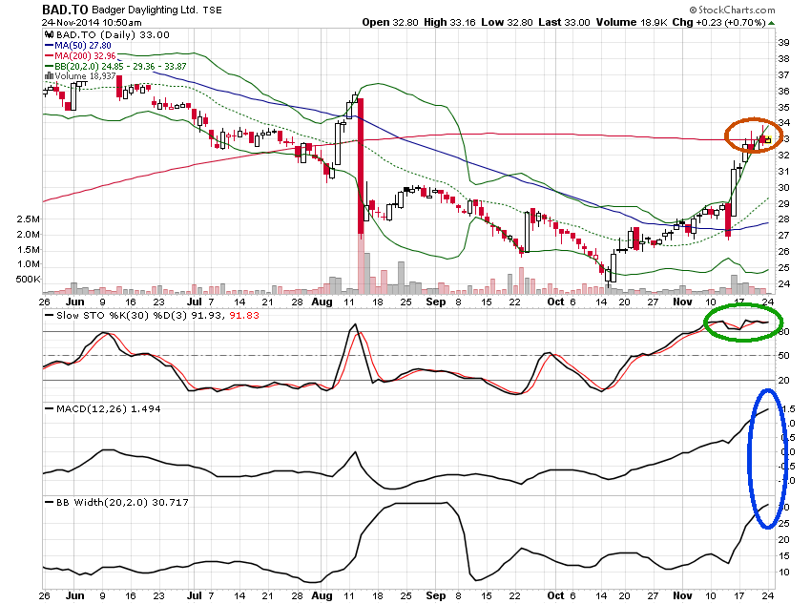Click the 15 level on the BB Width axis
Viewport: 811px width, 604px height.
pos(783,556)
